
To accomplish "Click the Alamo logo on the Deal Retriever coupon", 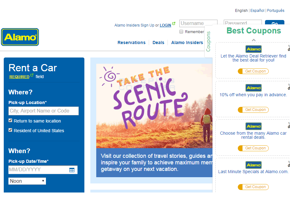I will click(x=253, y=49).
